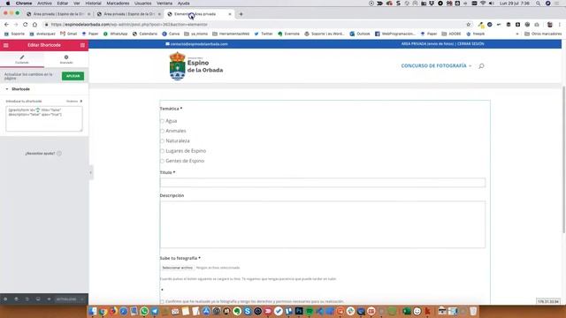The image size is (566, 318).
Task: Open a new browser tab
Action: click(241, 14)
